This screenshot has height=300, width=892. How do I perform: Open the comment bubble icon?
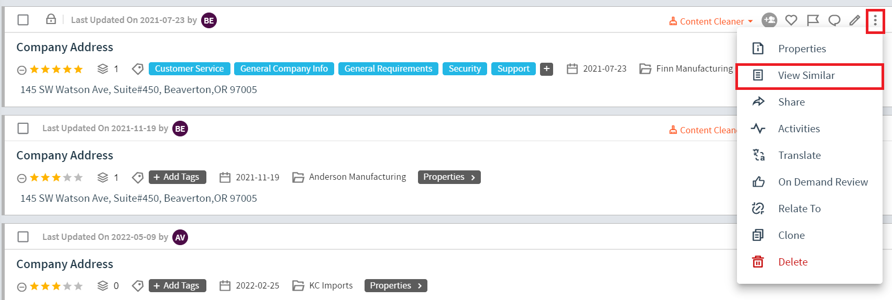(834, 20)
